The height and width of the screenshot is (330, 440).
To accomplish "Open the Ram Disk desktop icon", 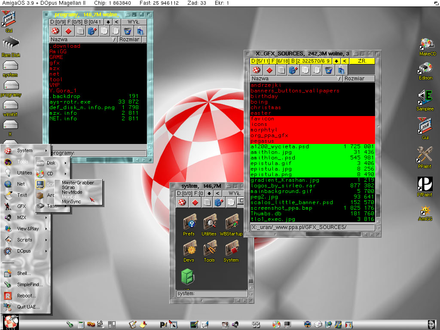I will (11, 47).
